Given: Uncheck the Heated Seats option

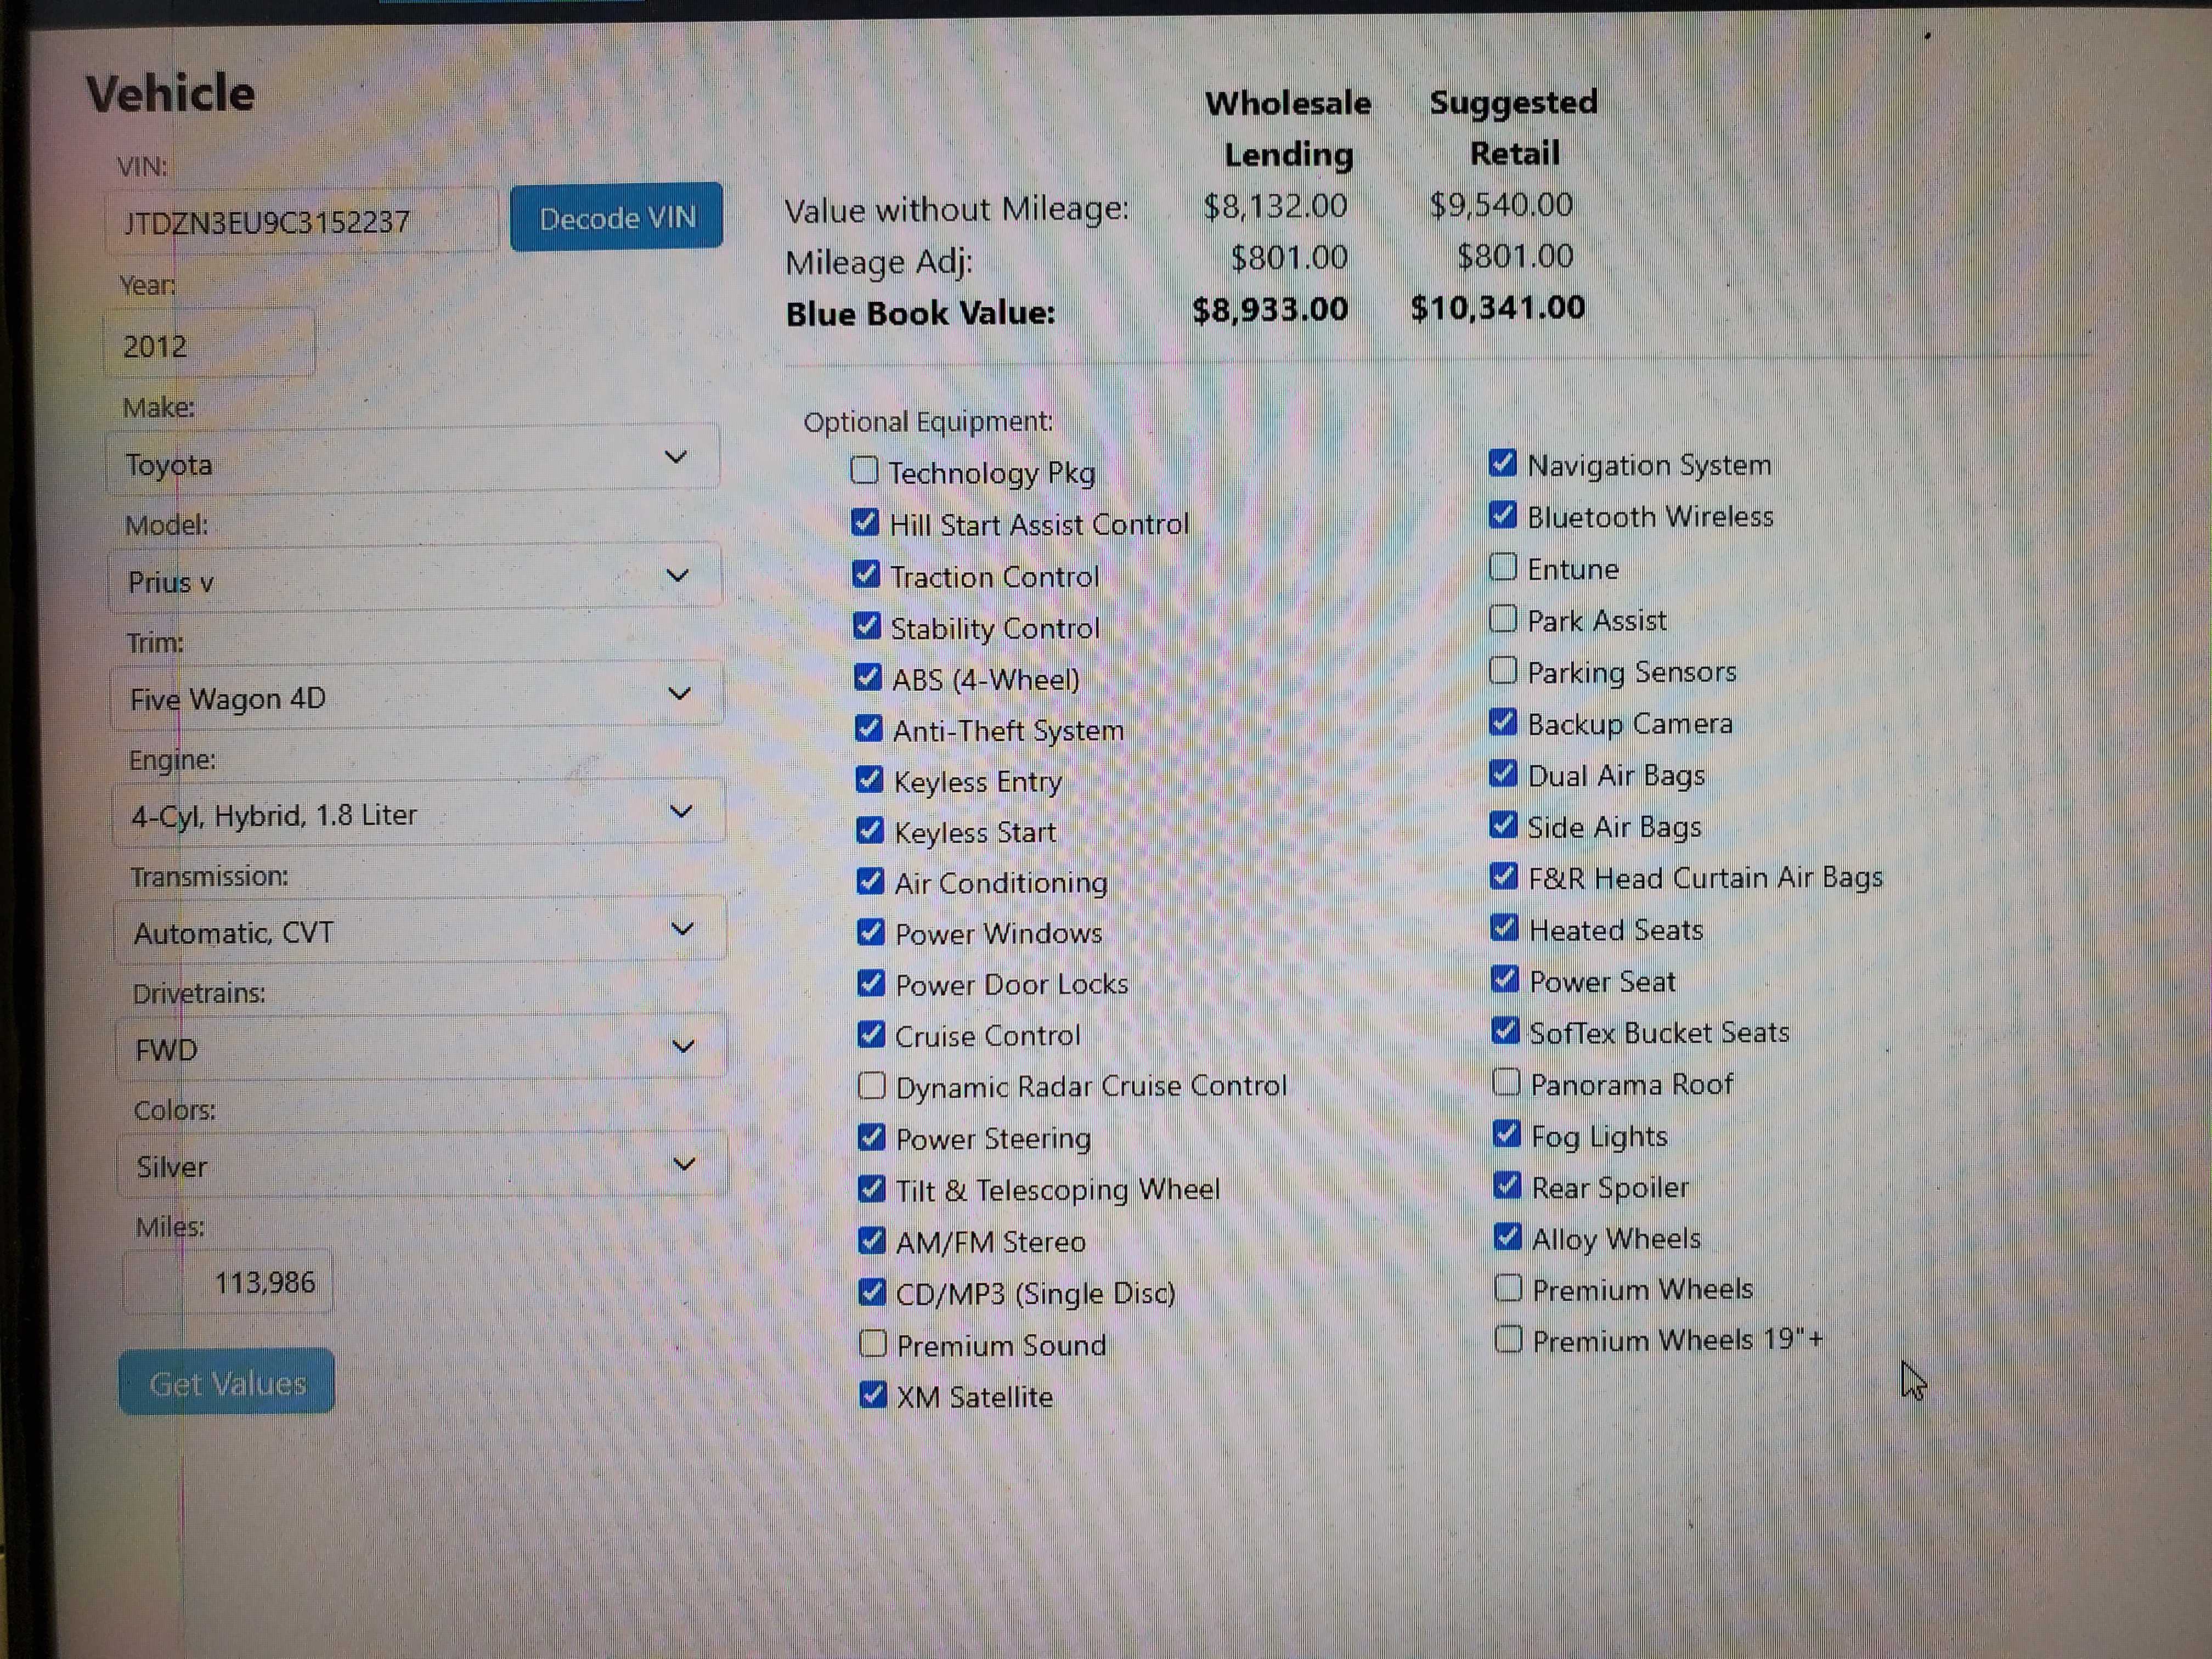Looking at the screenshot, I should coord(1504,928).
